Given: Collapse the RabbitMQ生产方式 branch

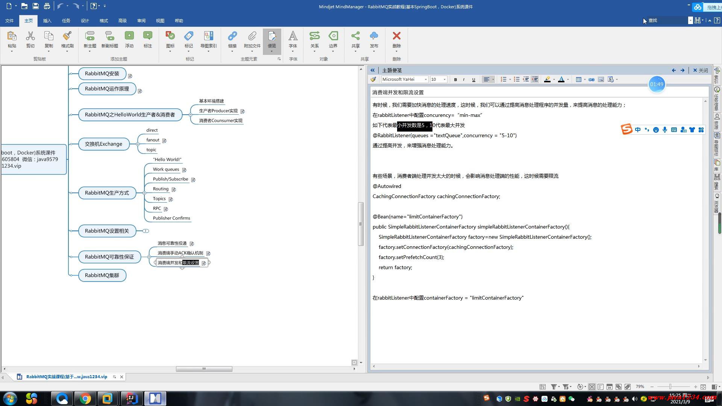Looking at the screenshot, I should (x=144, y=193).
